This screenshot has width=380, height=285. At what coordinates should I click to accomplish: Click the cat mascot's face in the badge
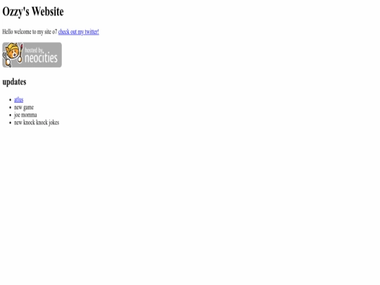pos(13,52)
